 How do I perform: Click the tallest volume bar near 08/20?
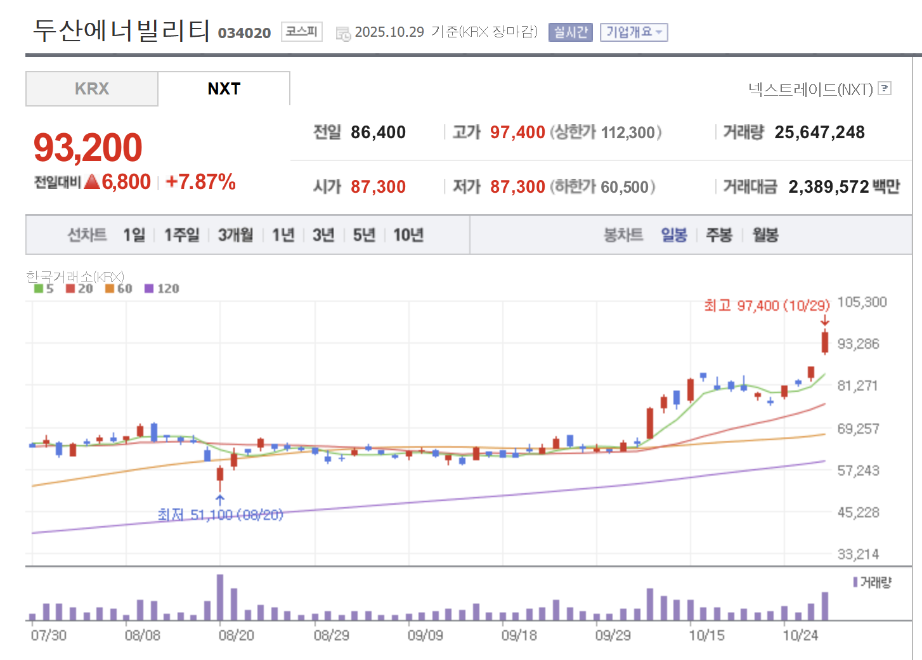220,597
